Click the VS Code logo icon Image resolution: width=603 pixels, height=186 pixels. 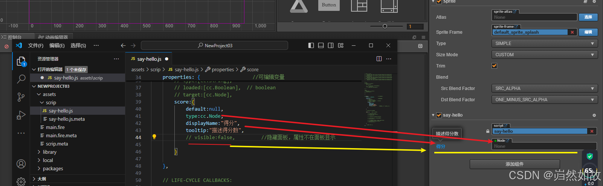[19, 45]
